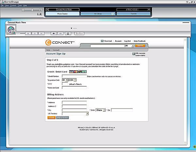The height and width of the screenshot is (152, 196).
Task: Click the browser forward arrow button
Action: [x=60, y=33]
